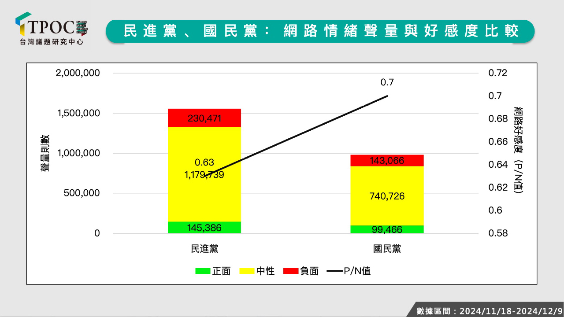Click the green 正面 legend swatch
The width and height of the screenshot is (564, 317).
click(203, 271)
